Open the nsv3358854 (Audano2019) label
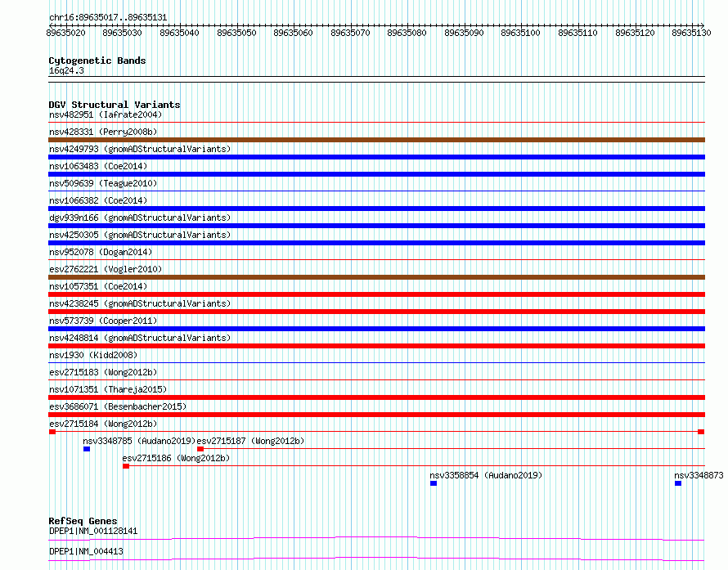Screen dimensions: 728x570 pyautogui.click(x=486, y=475)
